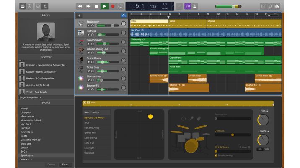Toggle the Library panel button
The height and width of the screenshot is (168, 300).
[x=23, y=6]
